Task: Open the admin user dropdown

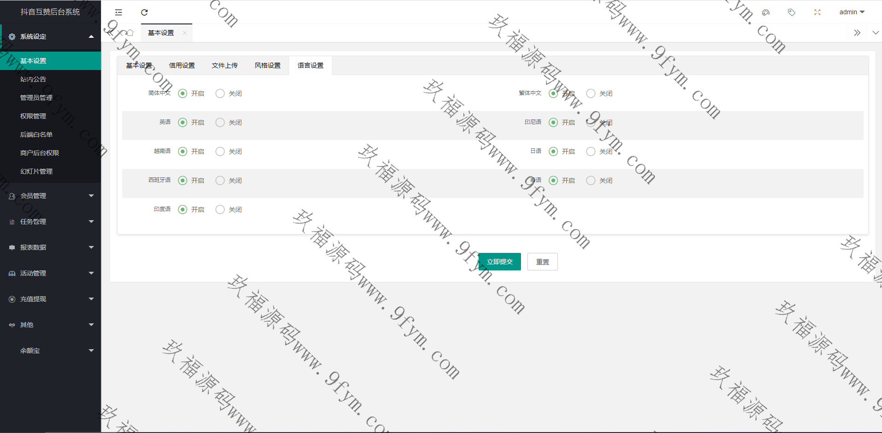Action: [852, 12]
